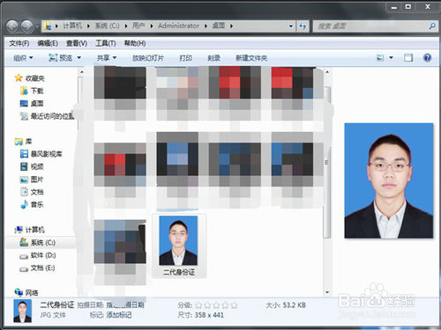Select 收藏夹 favorites in navigation pane
This screenshot has width=441, height=330.
point(29,78)
